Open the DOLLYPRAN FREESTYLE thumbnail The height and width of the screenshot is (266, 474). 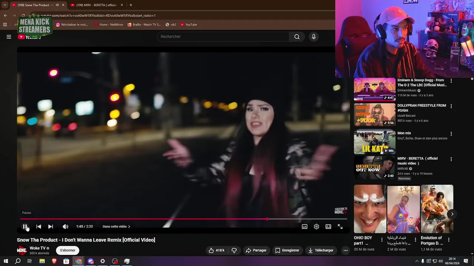tap(374, 115)
